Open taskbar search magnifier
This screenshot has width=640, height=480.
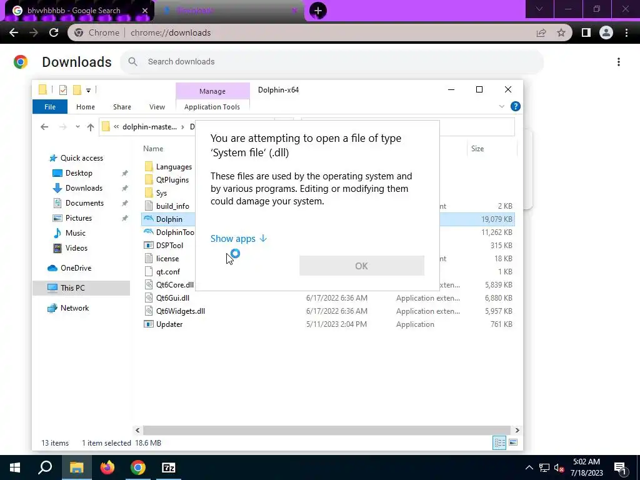[45, 467]
